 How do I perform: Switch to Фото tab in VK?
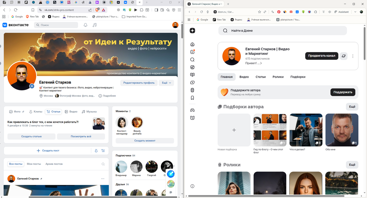click(x=17, y=112)
